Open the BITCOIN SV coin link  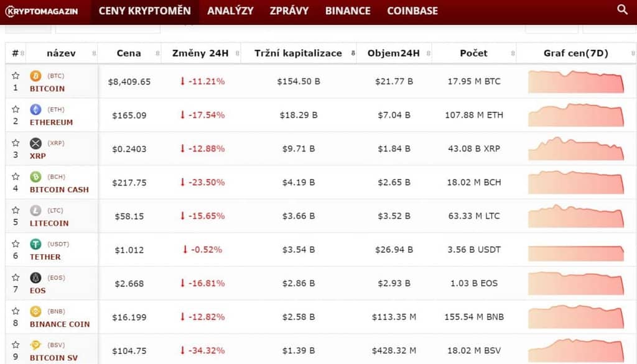[53, 358]
